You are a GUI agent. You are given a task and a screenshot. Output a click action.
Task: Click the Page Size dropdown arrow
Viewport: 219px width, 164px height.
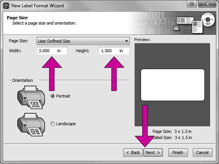coord(126,41)
